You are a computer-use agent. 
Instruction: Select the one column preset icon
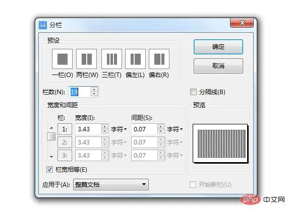[x=62, y=59]
